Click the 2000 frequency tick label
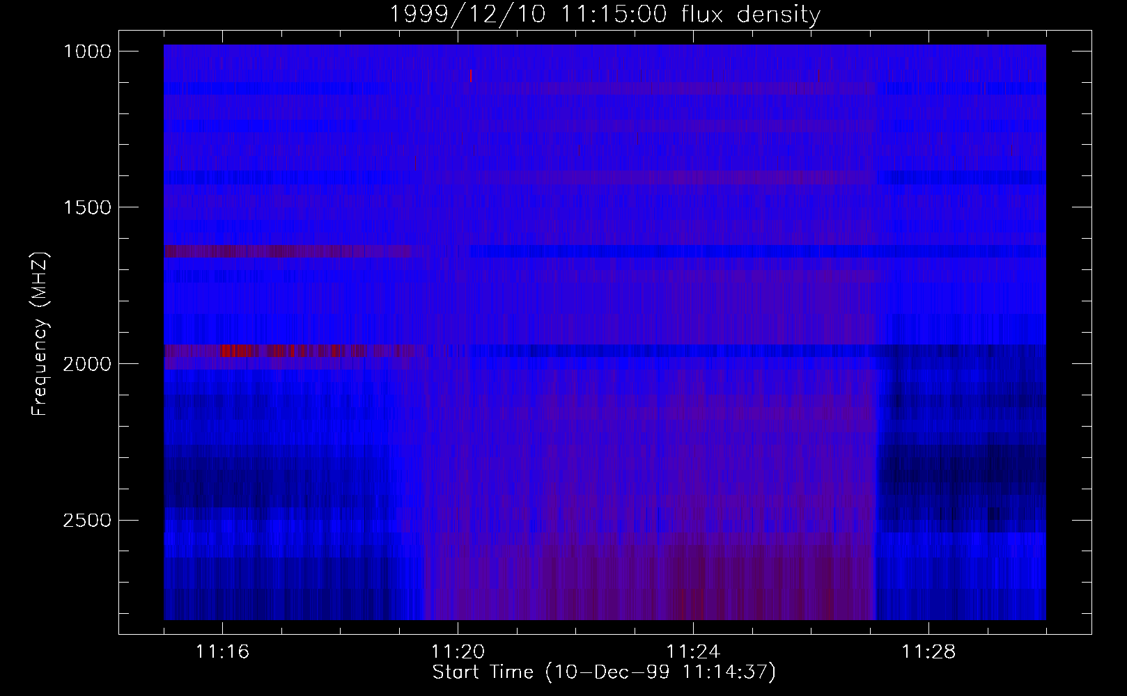This screenshot has width=1127, height=696. [x=88, y=364]
